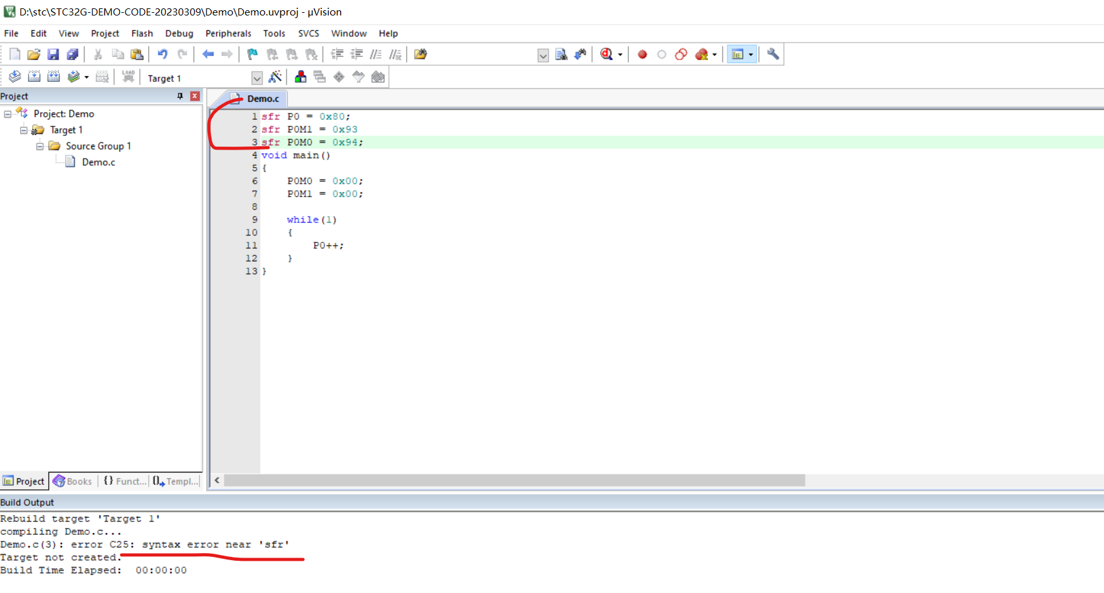The width and height of the screenshot is (1104, 593).
Task: Toggle pin on the Project panel
Action: pyautogui.click(x=180, y=96)
